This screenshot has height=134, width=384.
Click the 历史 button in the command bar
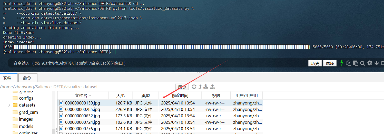click(315, 63)
